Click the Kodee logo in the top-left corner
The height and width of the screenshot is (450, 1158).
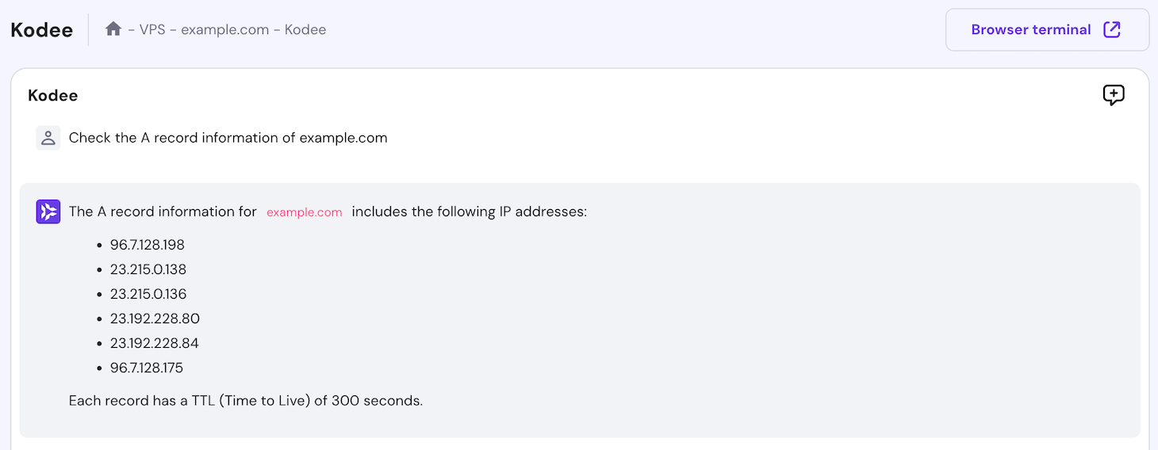point(42,30)
